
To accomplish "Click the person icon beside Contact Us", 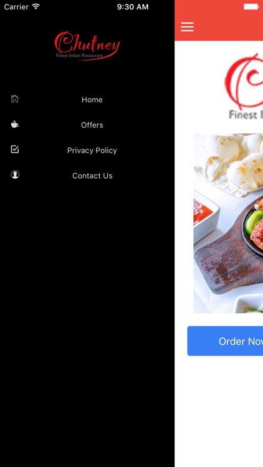I will [15, 174].
